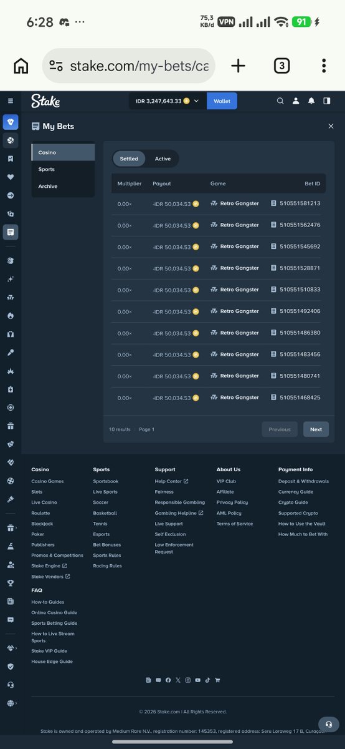Click the Bet ID column header
Image resolution: width=345 pixels, height=749 pixels.
tap(312, 184)
